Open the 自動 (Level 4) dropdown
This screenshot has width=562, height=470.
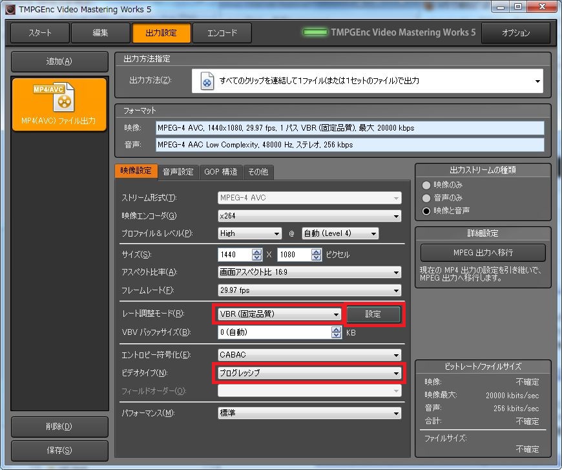pos(340,233)
